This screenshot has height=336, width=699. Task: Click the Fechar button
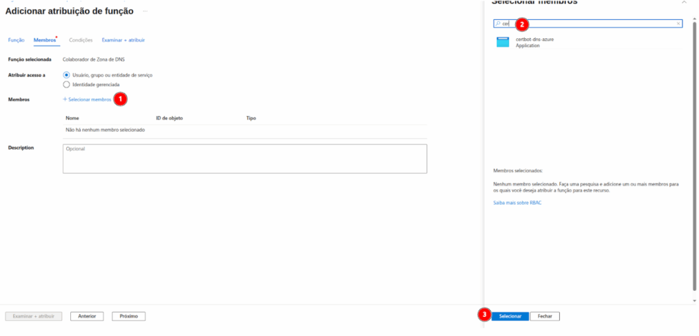pyautogui.click(x=545, y=316)
